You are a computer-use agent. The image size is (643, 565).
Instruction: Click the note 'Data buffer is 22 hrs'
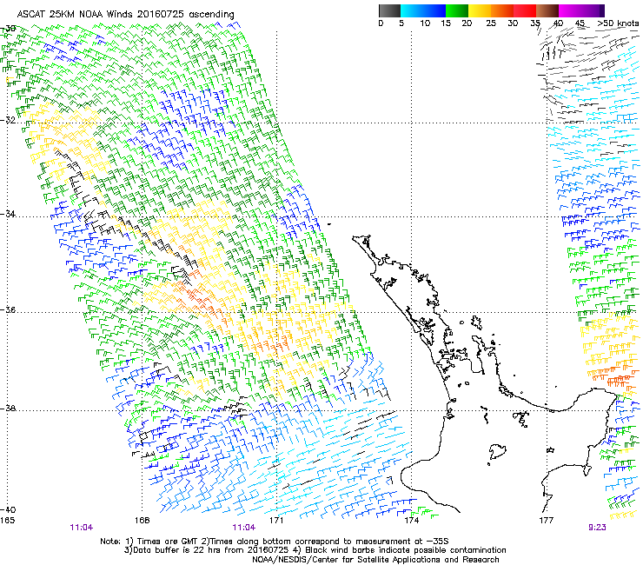(x=177, y=550)
